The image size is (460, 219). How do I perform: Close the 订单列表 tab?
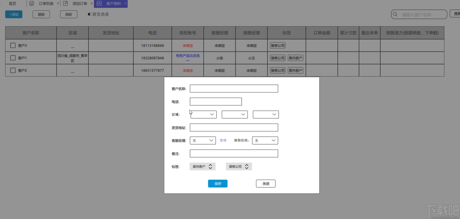point(58,3)
